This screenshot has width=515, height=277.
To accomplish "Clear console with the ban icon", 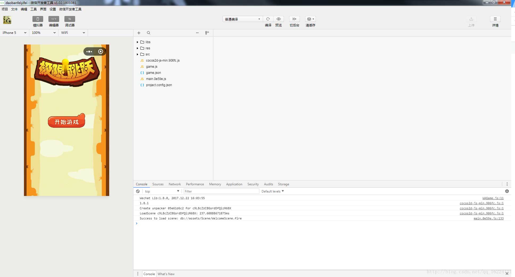I will click(x=138, y=191).
